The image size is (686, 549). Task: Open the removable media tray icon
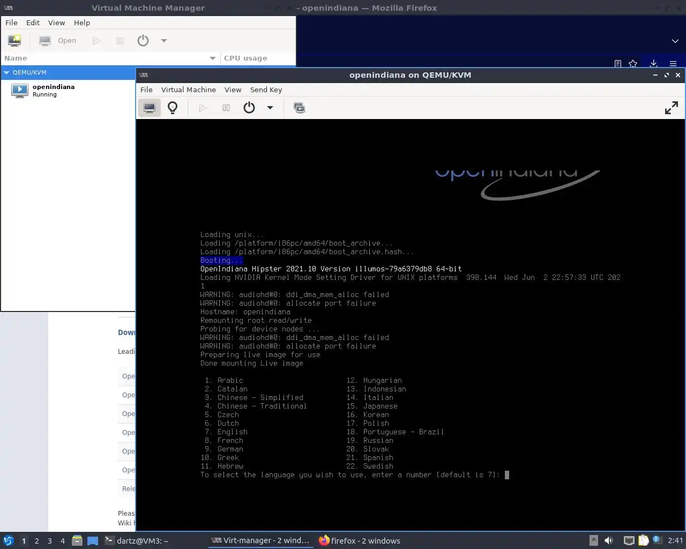coord(593,540)
